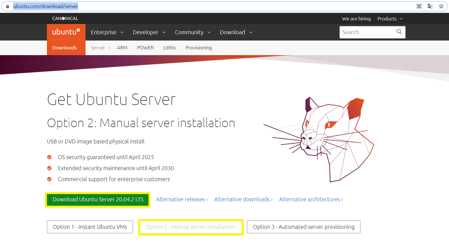Expand the Developer menu
Image resolution: width=449 pixels, height=244 pixels.
(149, 32)
